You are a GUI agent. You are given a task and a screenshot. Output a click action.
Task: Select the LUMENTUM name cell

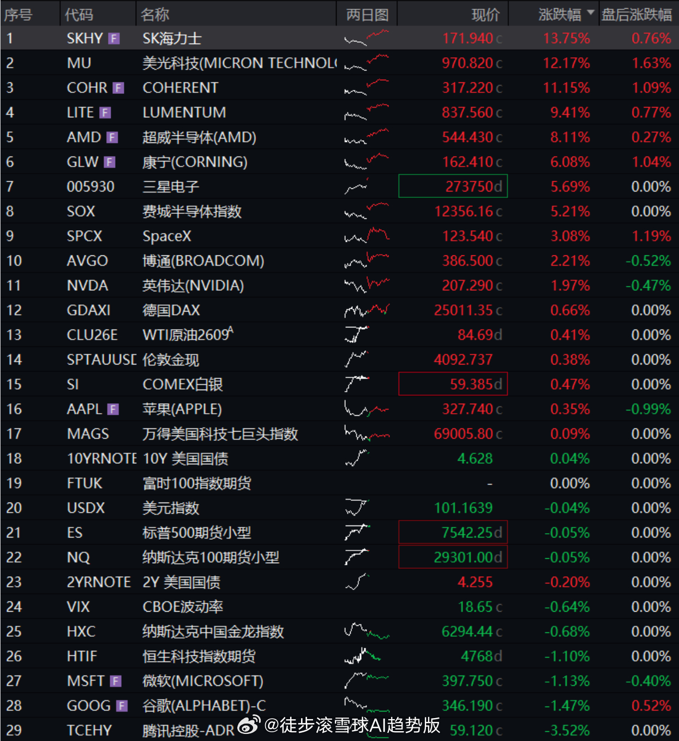(x=184, y=112)
